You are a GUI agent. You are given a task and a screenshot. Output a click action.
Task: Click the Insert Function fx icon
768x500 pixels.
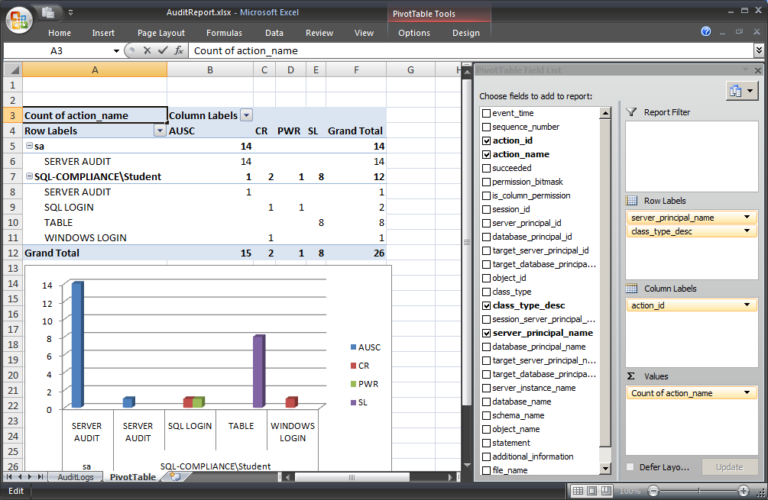pos(180,50)
